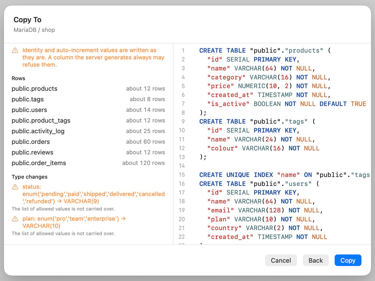Click the identity values warning triangle icon

(x=15, y=50)
